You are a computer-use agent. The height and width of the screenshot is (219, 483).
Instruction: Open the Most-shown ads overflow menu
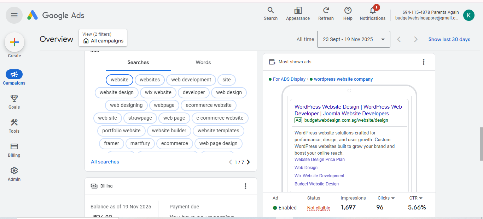pos(424,62)
